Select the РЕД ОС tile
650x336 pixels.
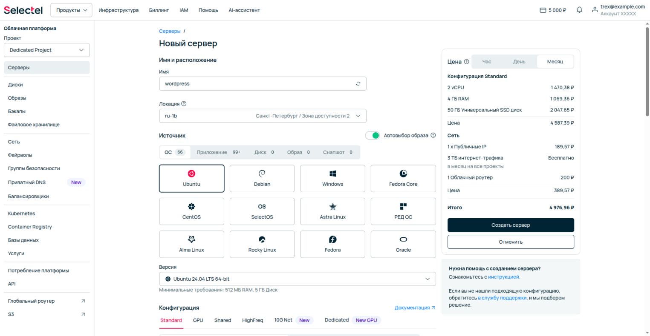click(403, 211)
